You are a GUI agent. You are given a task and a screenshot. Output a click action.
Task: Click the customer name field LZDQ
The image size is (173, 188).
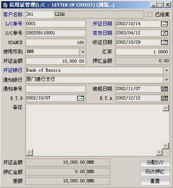point(99,15)
